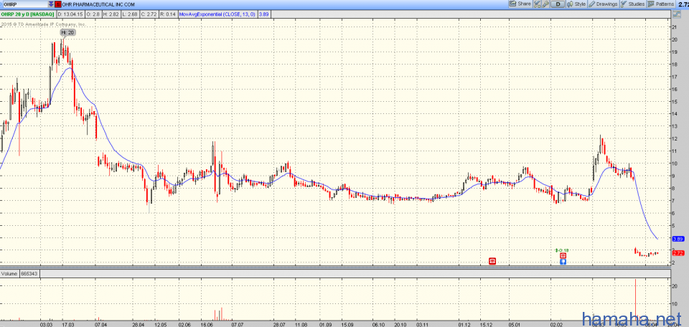Click the 'H: 2.82' high value
Image resolution: width=689 pixels, height=327 pixels.
[111, 14]
